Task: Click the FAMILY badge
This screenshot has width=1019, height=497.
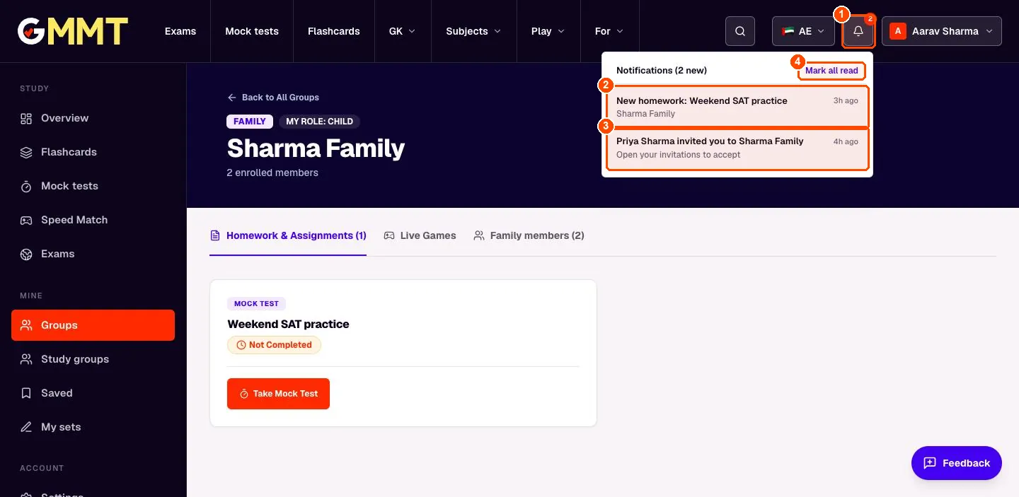Action: pyautogui.click(x=250, y=122)
